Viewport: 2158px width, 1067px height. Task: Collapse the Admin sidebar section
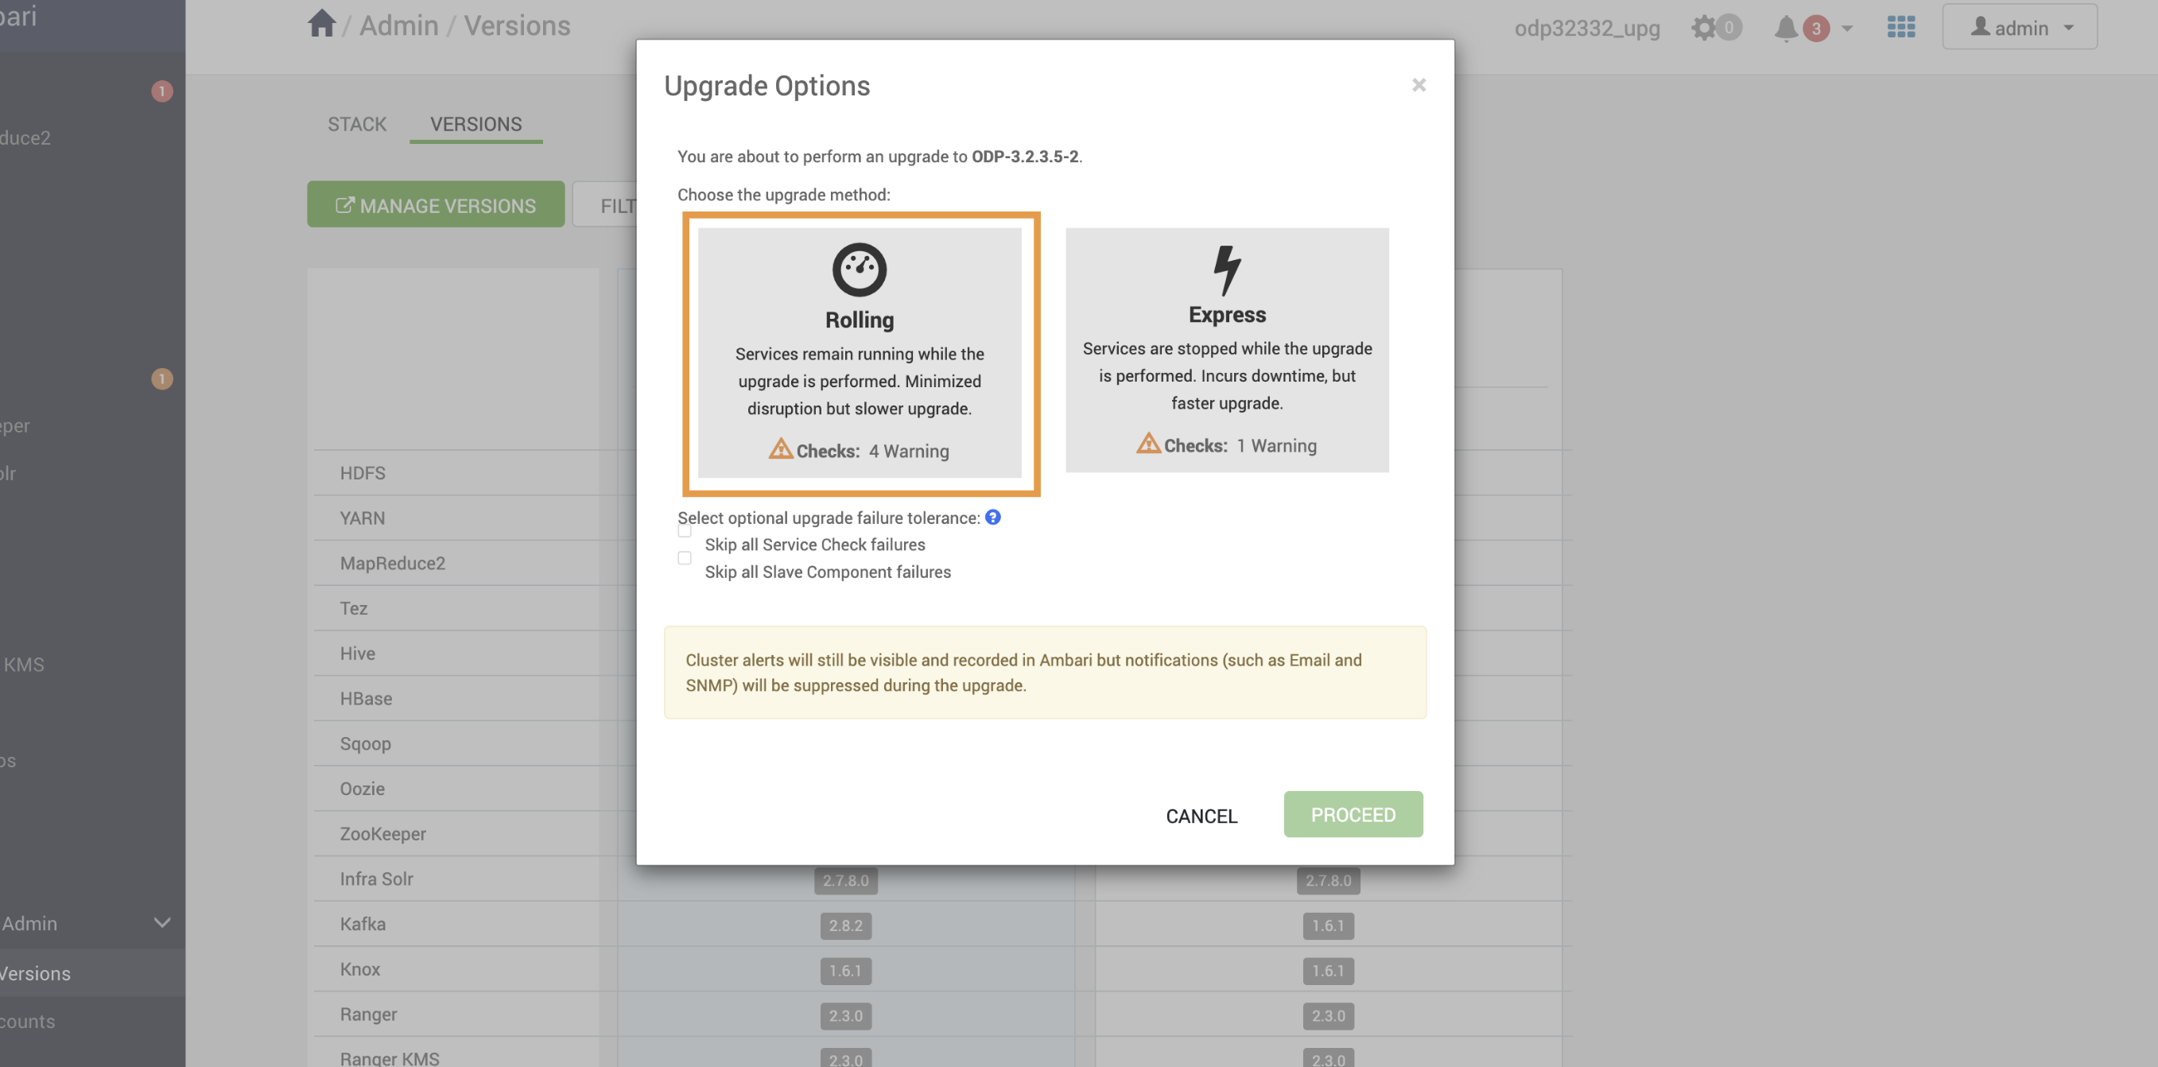pos(161,922)
